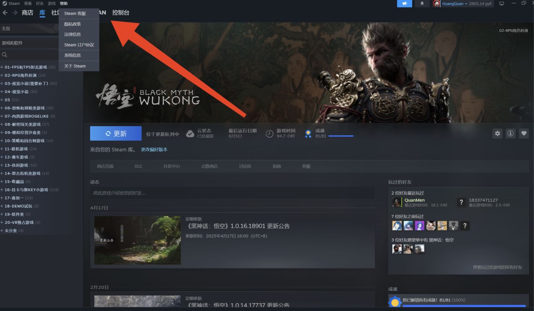
Task: Click the gold badge beside 您已解锁所有成就
Action: coord(395,302)
